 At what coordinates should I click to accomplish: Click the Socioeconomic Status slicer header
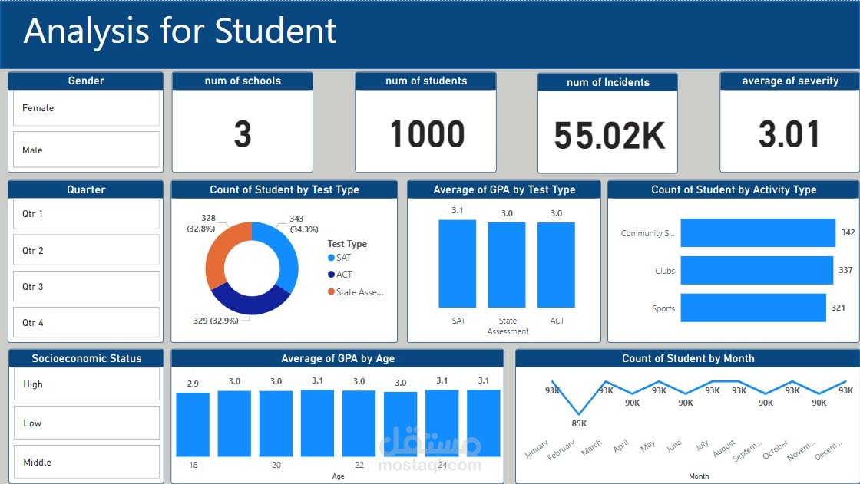coord(86,358)
